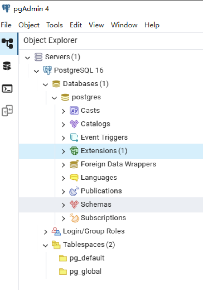This screenshot has width=203, height=290.
Task: Expand the Publications node
Action: click(63, 192)
